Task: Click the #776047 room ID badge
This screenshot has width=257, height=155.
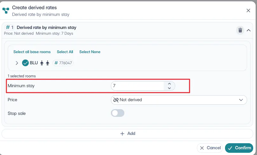Action: [x=63, y=63]
